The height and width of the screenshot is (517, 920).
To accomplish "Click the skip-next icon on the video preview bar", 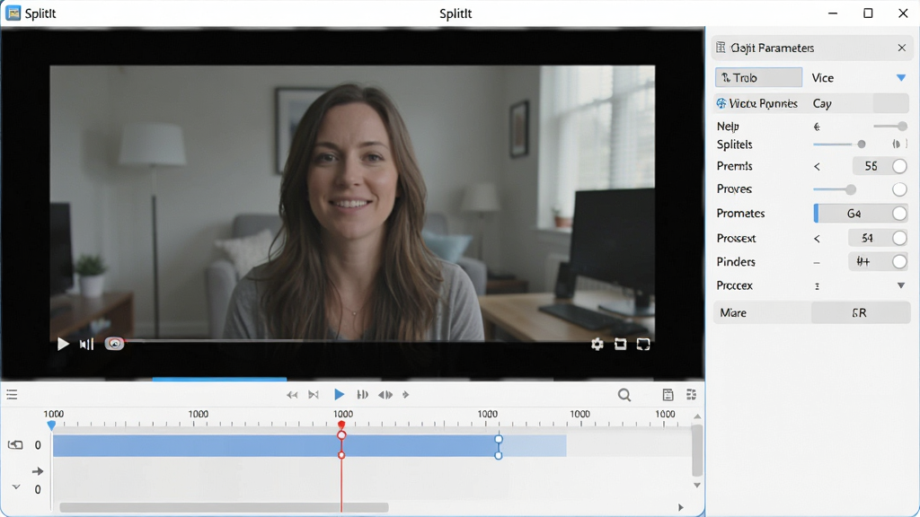I will (87, 344).
